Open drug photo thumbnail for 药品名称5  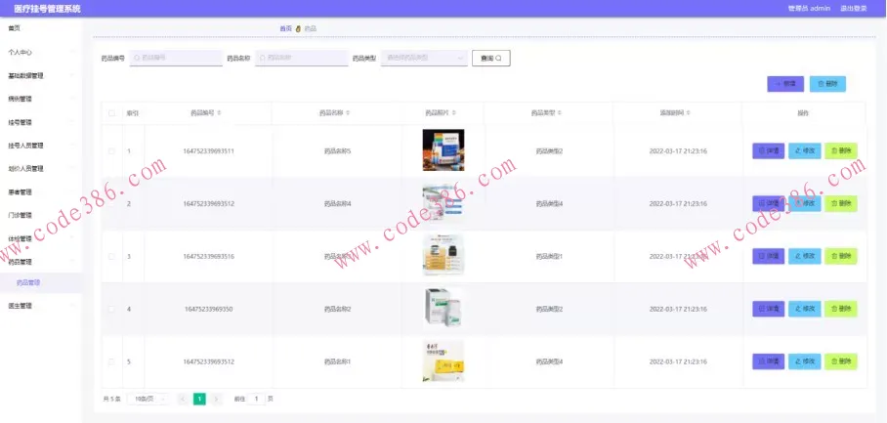pyautogui.click(x=443, y=149)
